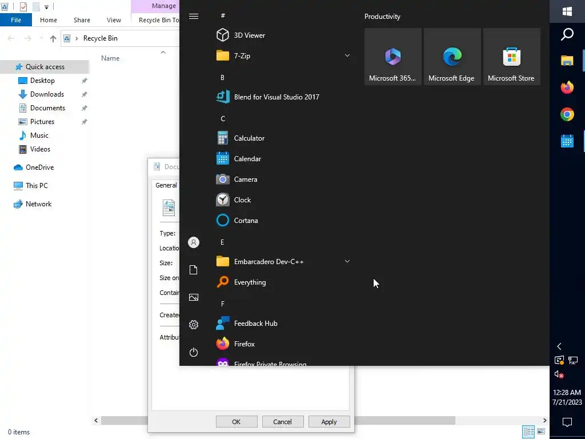Open File Explorer from the taskbar

click(x=567, y=61)
